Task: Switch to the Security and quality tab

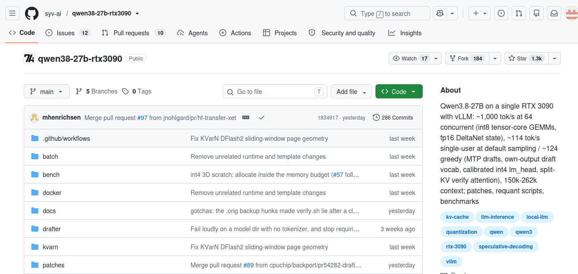Action: [342, 33]
